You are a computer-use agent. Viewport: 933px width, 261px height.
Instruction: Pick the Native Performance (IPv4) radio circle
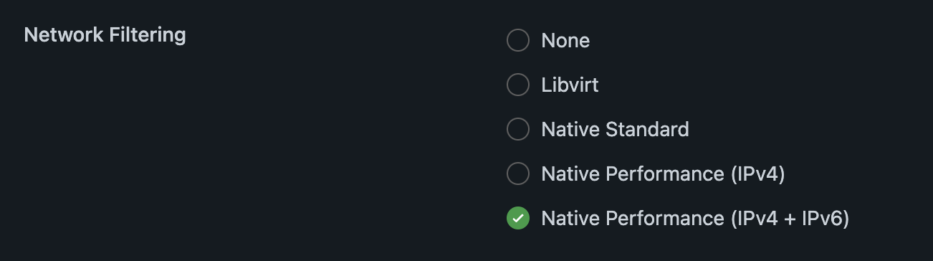pos(518,174)
